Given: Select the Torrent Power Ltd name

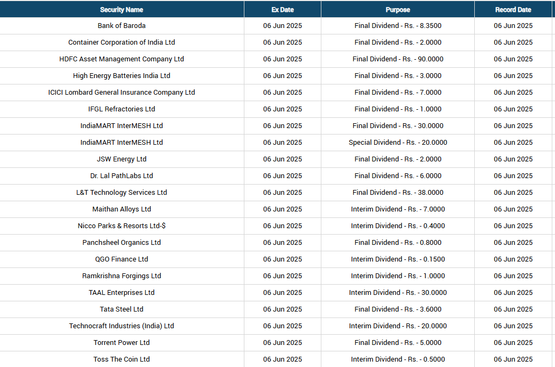Looking at the screenshot, I should tap(122, 342).
